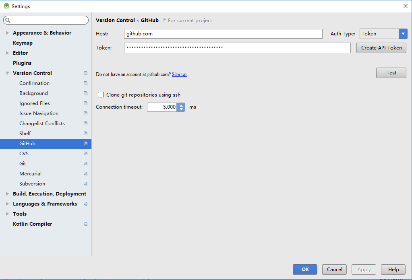Click into the Token field
The width and height of the screenshot is (412, 280).
(237, 48)
